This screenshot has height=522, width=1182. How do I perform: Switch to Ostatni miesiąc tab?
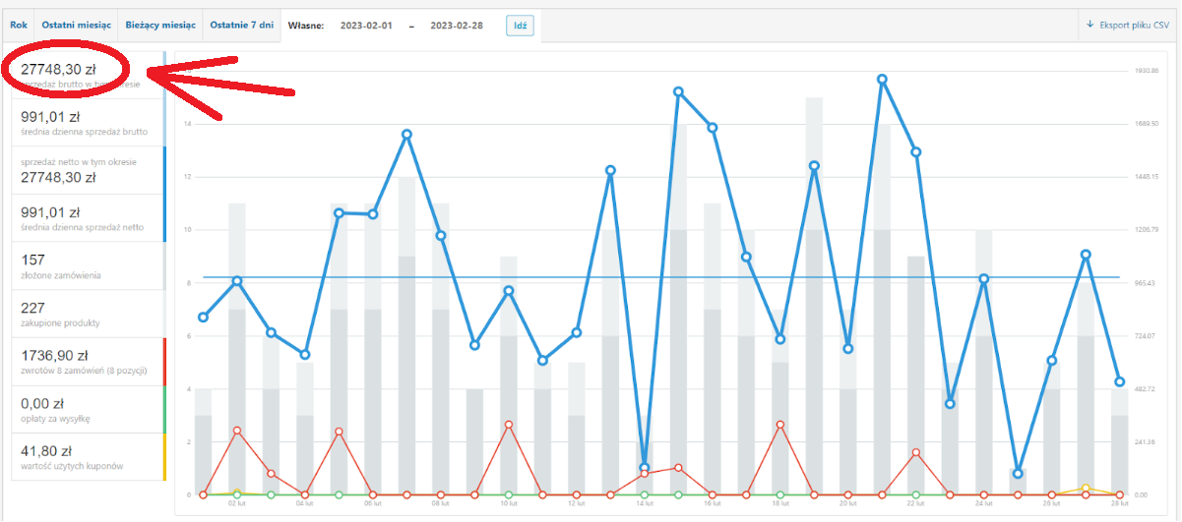[76, 25]
